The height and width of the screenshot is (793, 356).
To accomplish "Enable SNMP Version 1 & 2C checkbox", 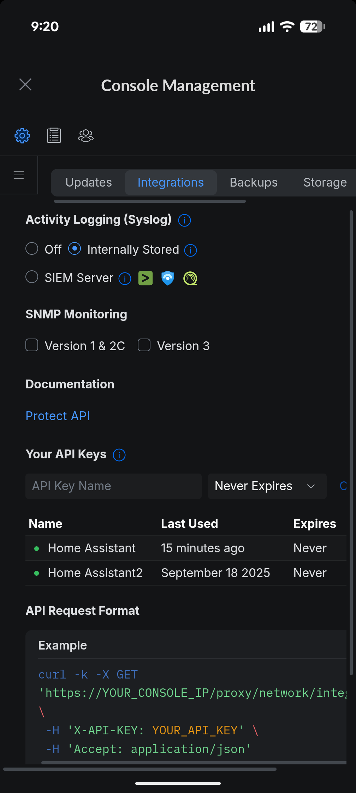I will [32, 345].
